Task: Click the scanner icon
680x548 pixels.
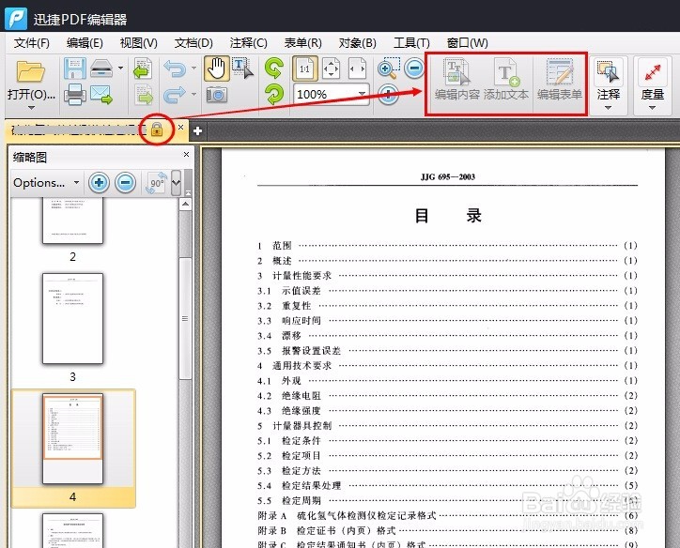Action: 101,68
